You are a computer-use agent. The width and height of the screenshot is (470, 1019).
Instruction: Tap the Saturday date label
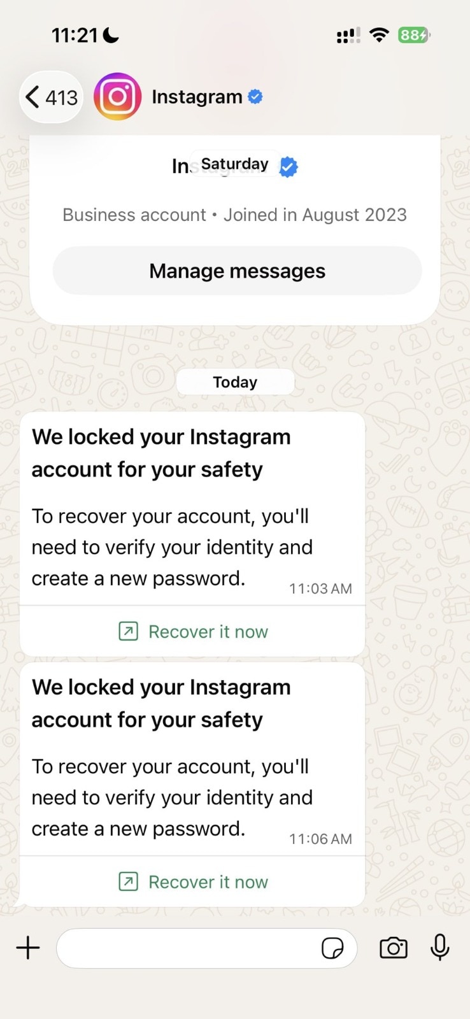click(235, 164)
